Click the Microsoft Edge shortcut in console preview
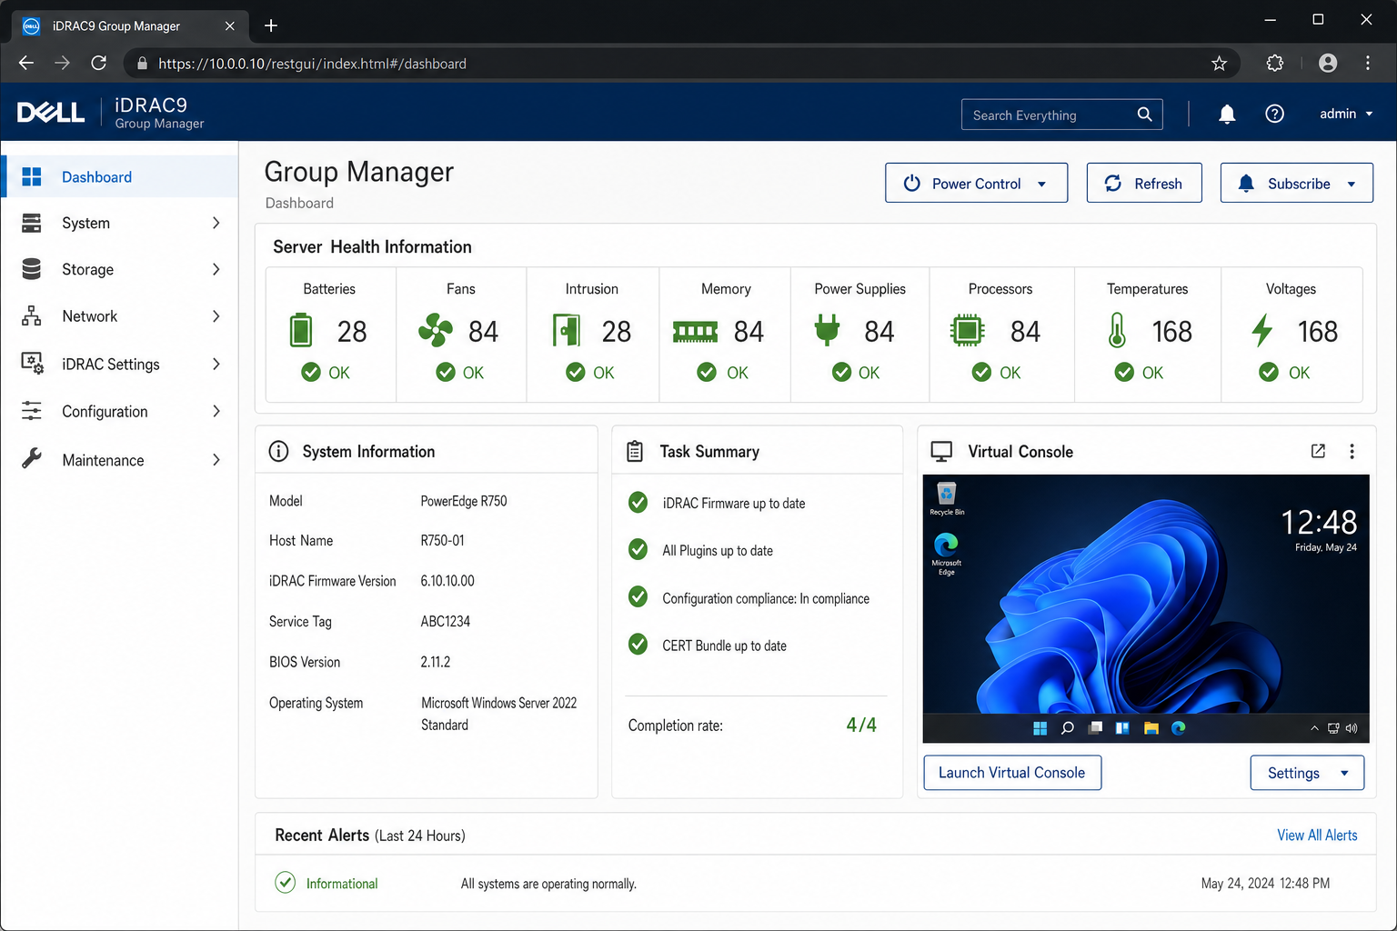The image size is (1397, 931). [x=946, y=554]
